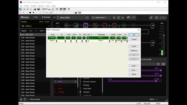Select preset 01B New Preset
This screenshot has height=105, width=187.
point(33,38)
